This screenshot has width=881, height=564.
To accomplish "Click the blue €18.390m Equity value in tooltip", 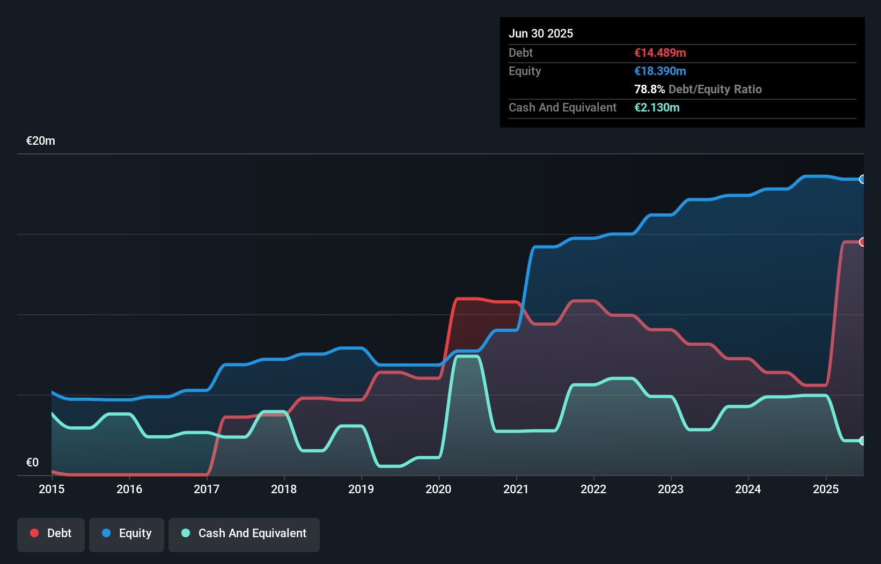I will click(x=659, y=71).
